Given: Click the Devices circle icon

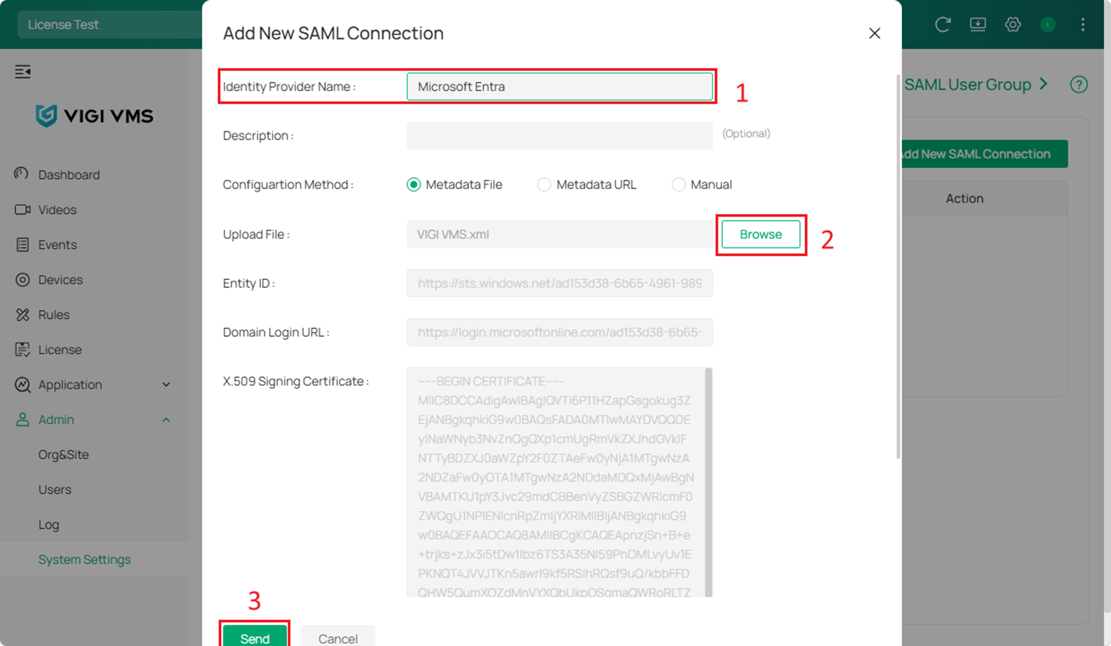Looking at the screenshot, I should point(22,279).
